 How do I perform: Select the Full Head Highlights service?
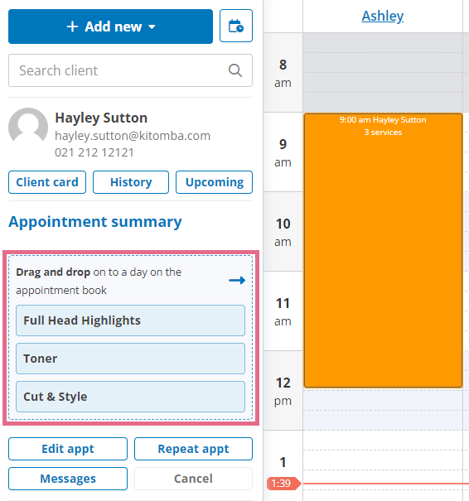(x=130, y=320)
